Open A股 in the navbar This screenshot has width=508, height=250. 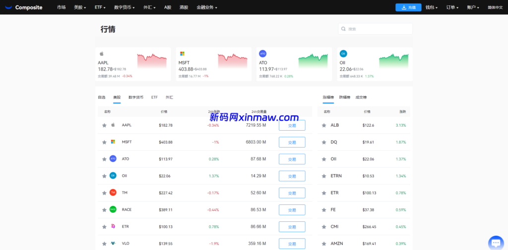168,7
